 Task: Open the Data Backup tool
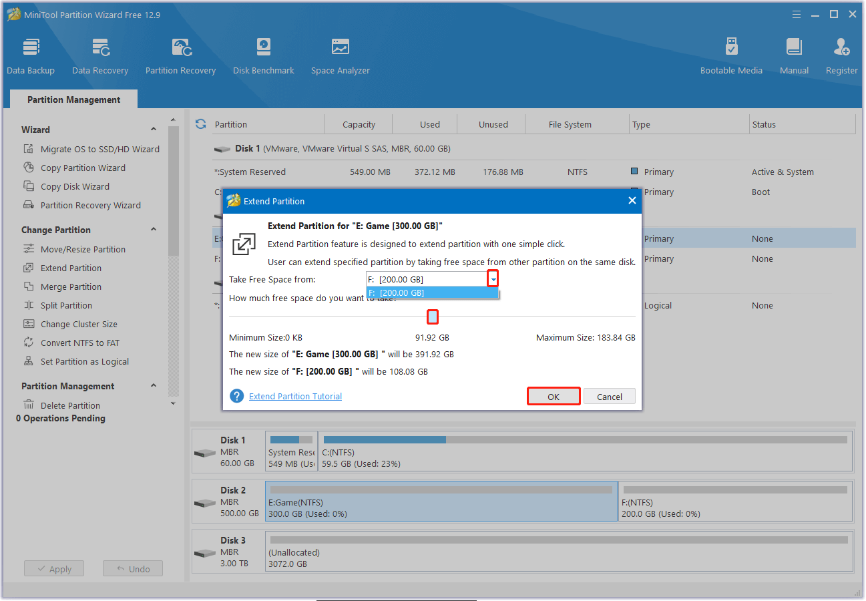31,56
